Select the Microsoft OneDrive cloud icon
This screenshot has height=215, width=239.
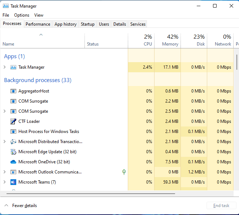(13, 162)
